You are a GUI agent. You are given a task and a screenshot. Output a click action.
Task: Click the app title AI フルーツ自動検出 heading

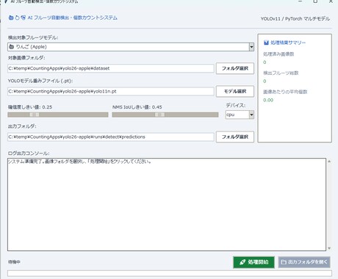click(x=73, y=18)
